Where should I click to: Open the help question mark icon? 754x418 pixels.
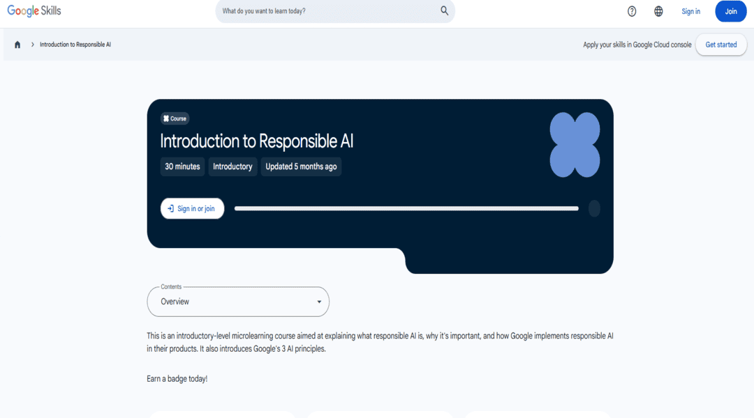[x=632, y=11]
